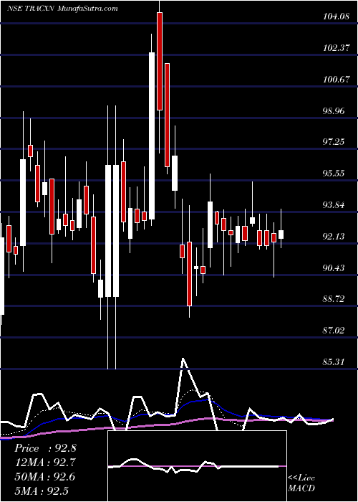Screen dimensions: 358x502
Task: Click the NSE TRACXN MunafaSutra.com title text
Action: click(x=63, y=9)
